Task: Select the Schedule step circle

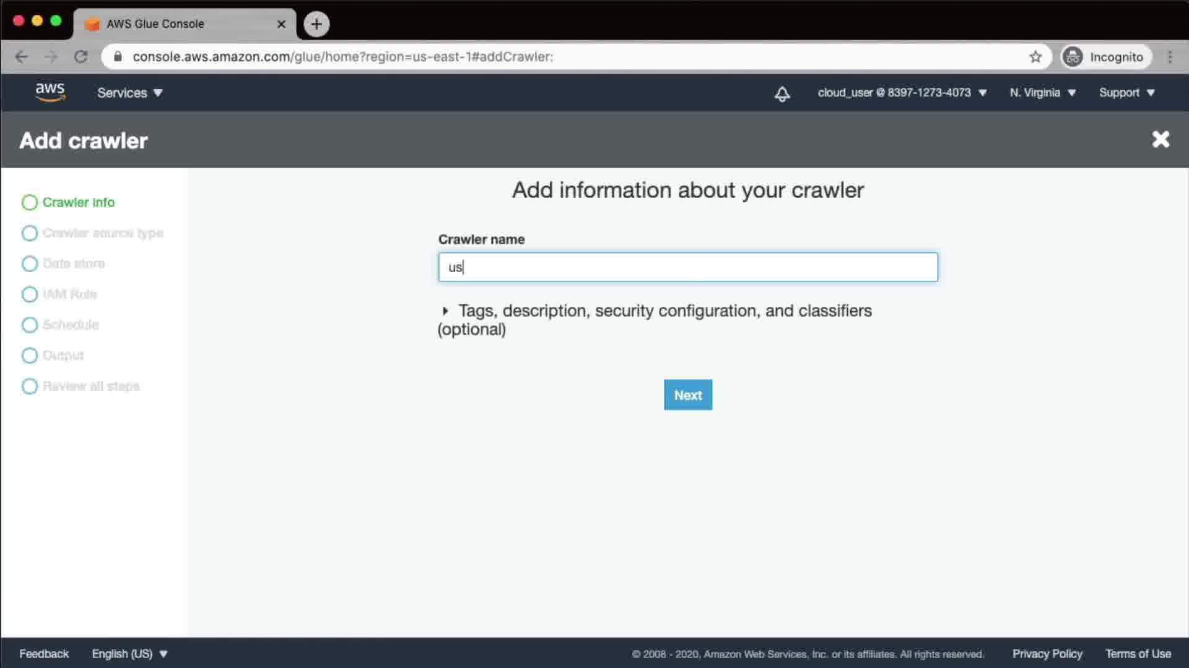Action: pyautogui.click(x=30, y=325)
